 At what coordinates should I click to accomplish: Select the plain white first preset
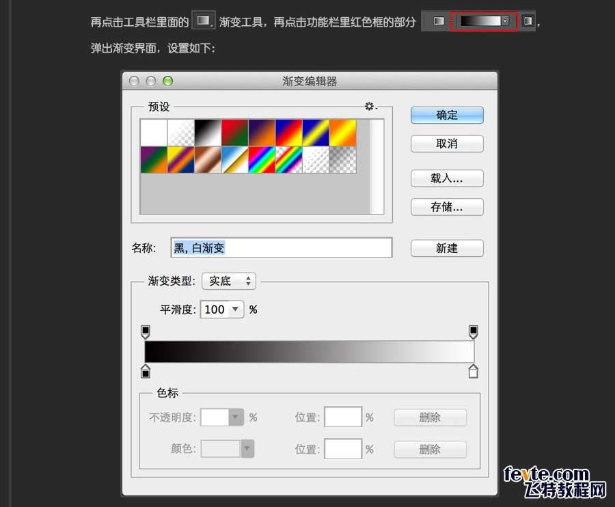click(x=154, y=133)
